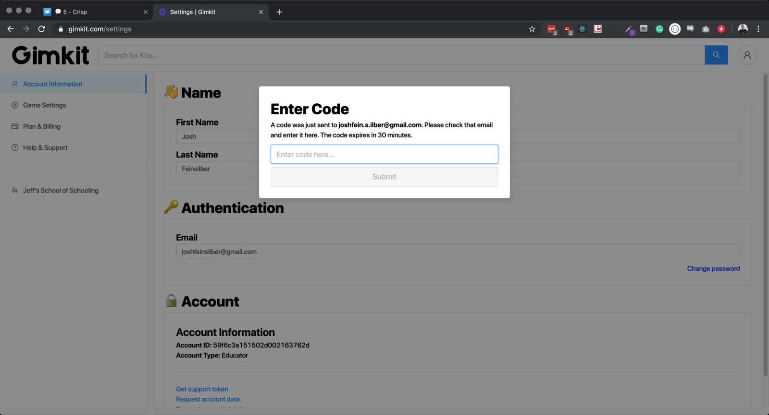Click the React DevTools extension icon
769x415 pixels.
[x=582, y=29]
